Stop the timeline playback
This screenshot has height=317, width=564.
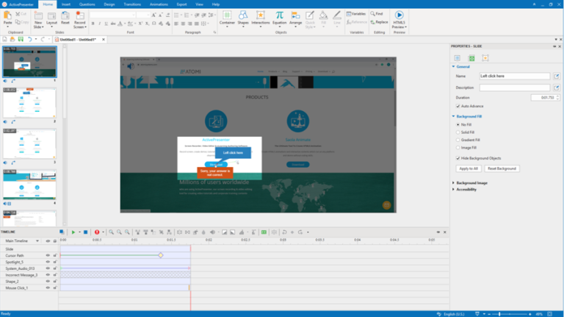(86, 232)
